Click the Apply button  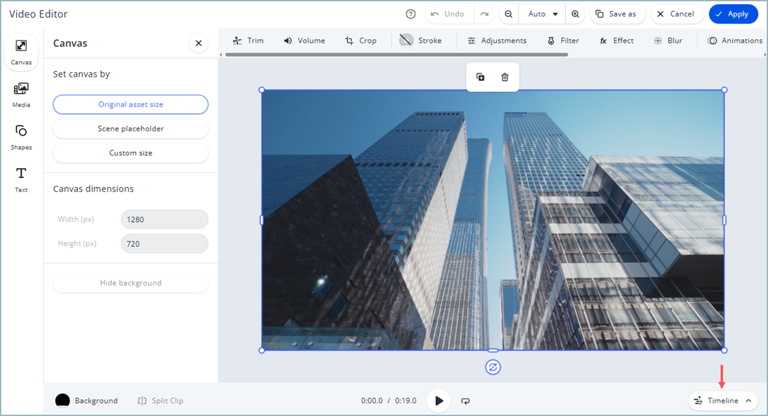733,14
